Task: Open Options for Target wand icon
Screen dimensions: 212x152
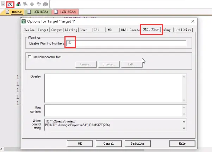Action: (10, 5)
